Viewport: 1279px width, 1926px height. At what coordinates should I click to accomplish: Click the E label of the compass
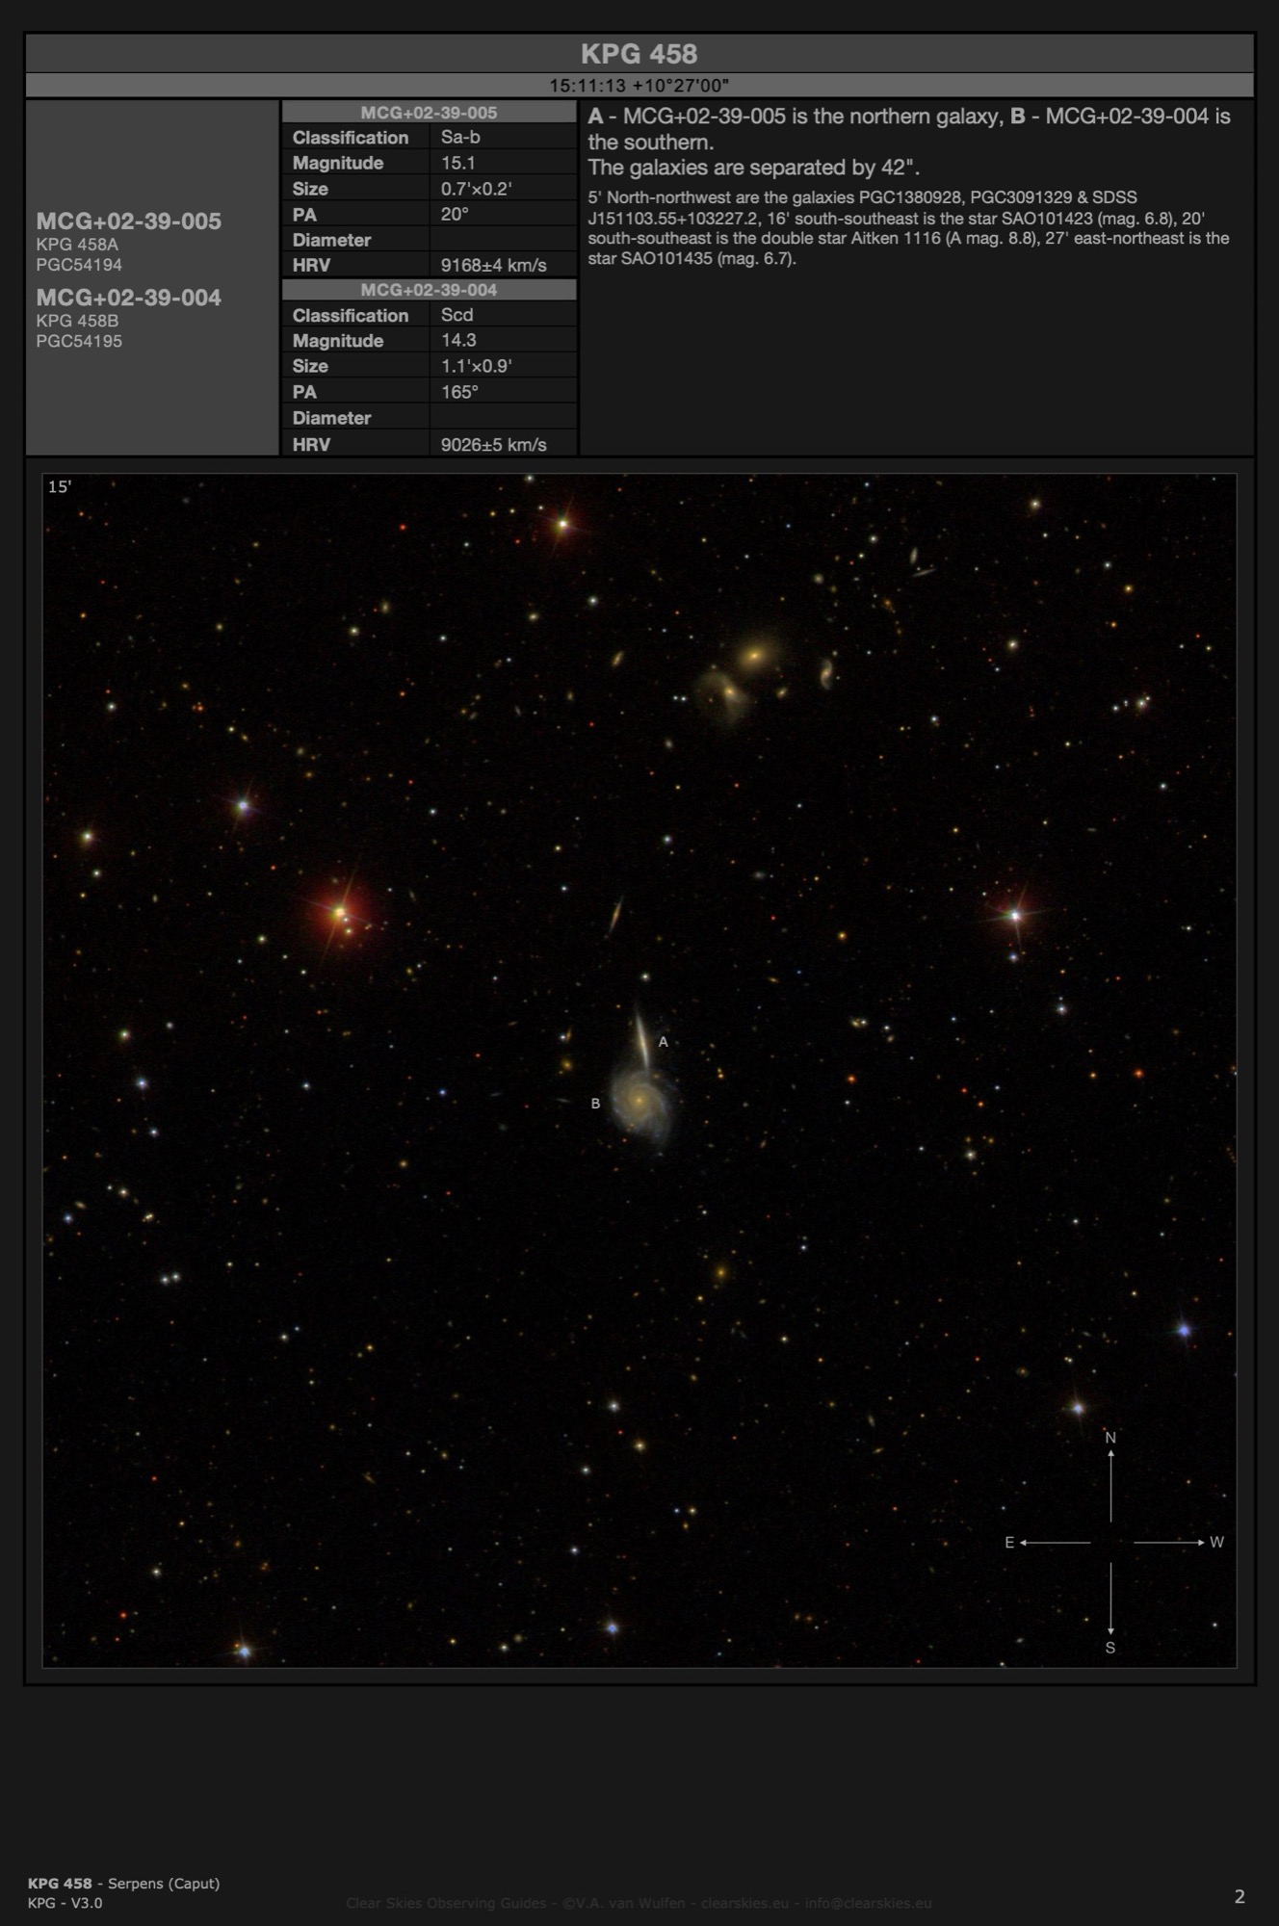point(1009,1543)
